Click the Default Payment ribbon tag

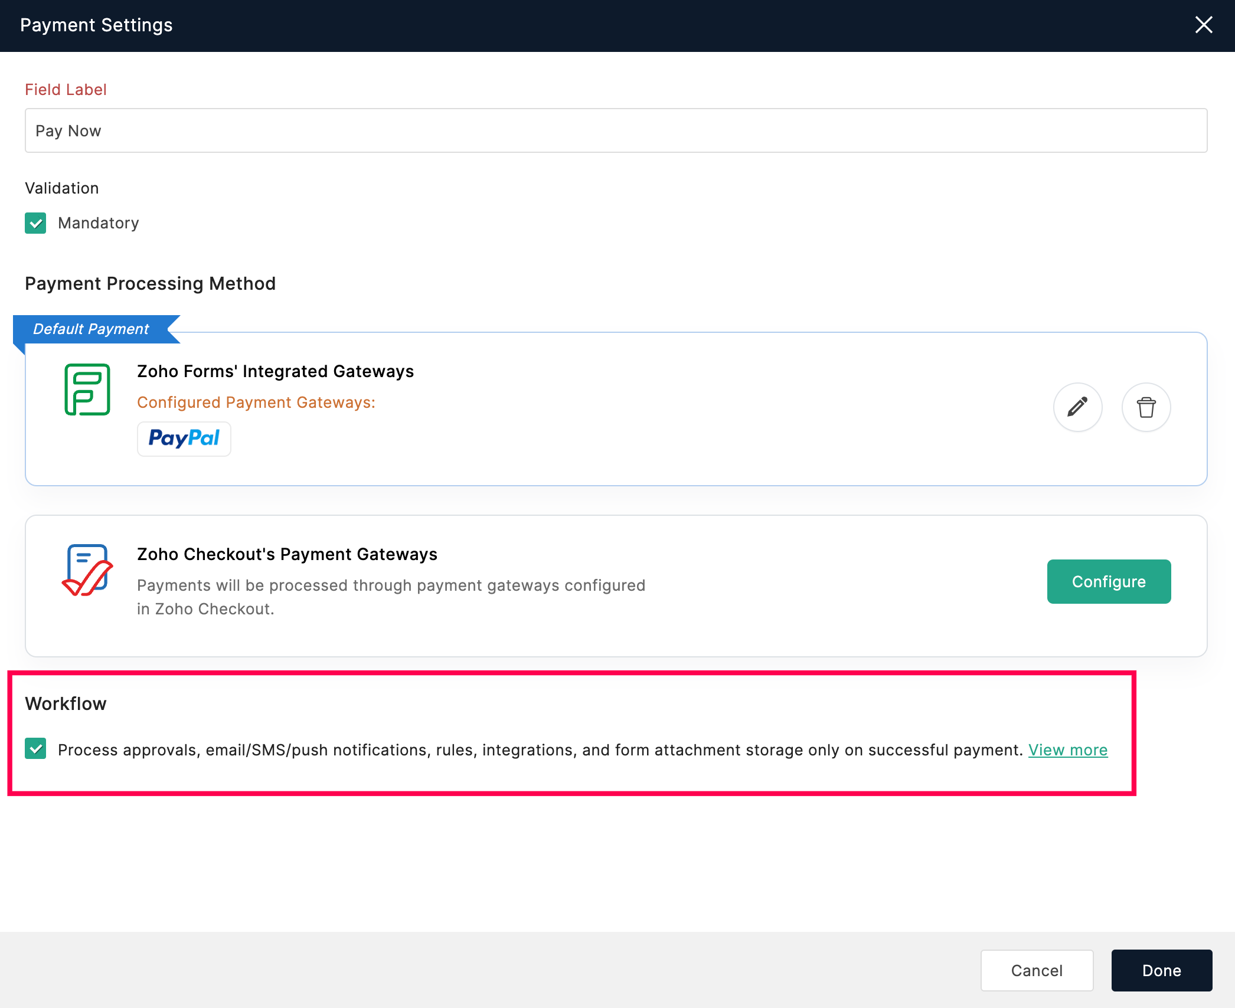coord(92,329)
